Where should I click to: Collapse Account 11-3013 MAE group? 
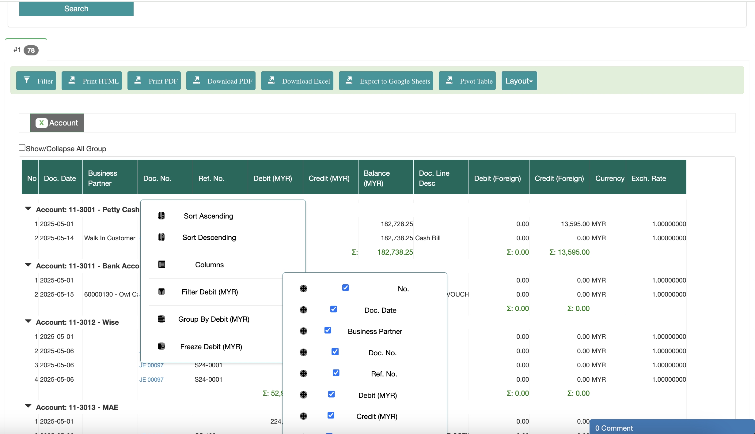click(28, 406)
